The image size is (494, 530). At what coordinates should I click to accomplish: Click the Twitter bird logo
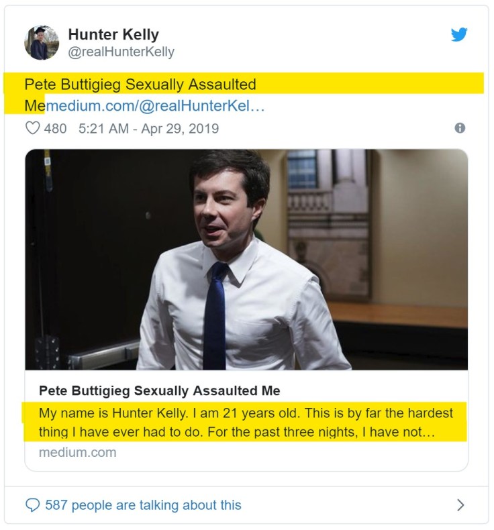pyautogui.click(x=459, y=35)
